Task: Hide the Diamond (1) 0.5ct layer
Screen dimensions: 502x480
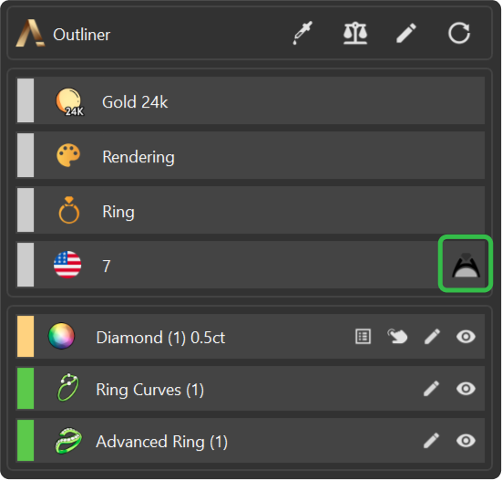Action: (466, 337)
